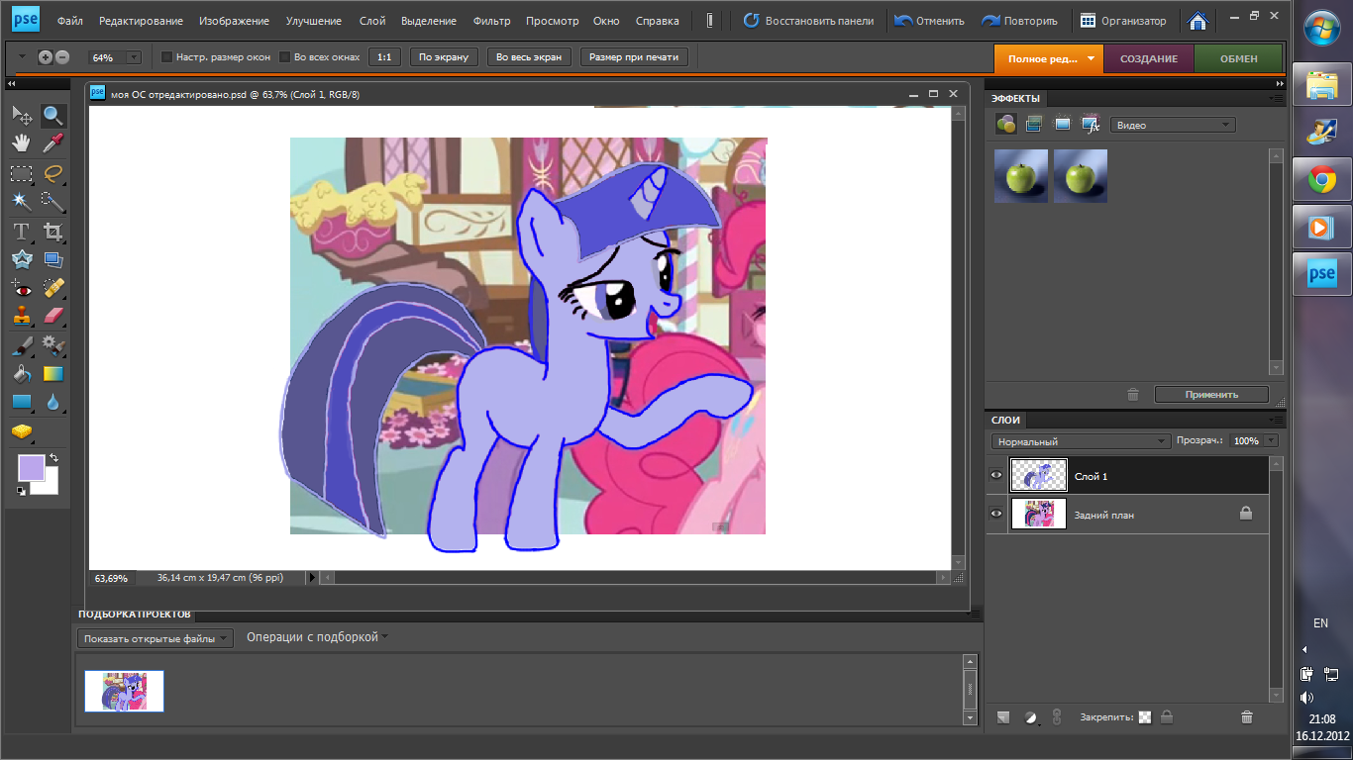Show Photo Effects category icon
This screenshot has width=1353, height=760.
pos(1063,125)
